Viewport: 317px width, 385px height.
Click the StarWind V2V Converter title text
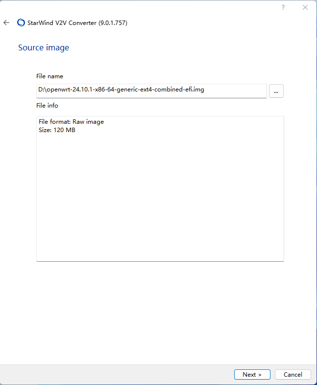(x=77, y=23)
